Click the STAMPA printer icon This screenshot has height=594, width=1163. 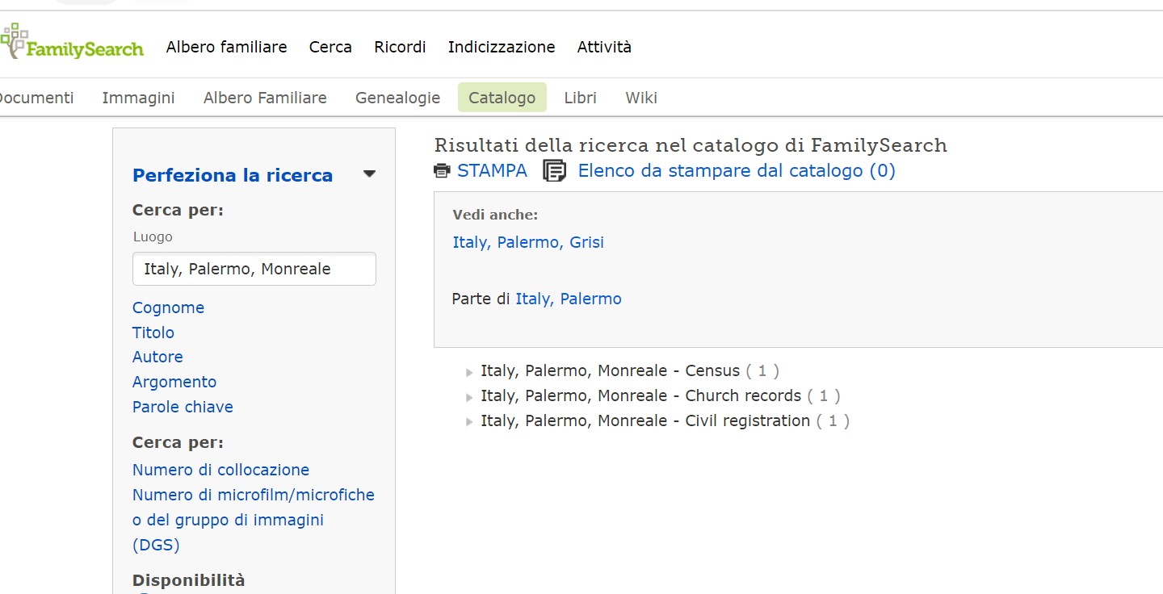coord(442,171)
